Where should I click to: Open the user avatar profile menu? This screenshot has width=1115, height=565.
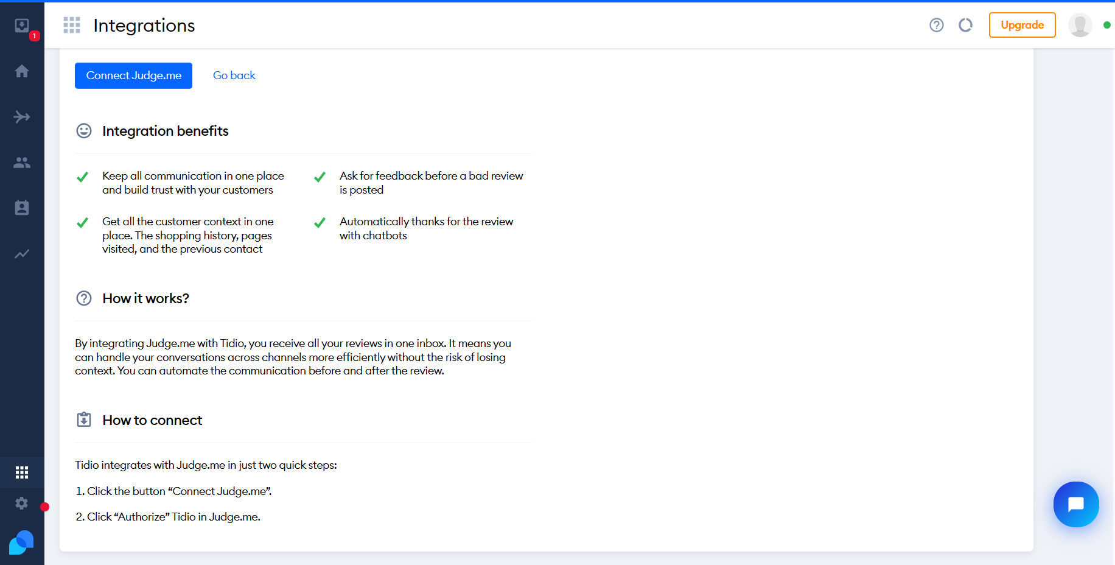click(x=1080, y=25)
